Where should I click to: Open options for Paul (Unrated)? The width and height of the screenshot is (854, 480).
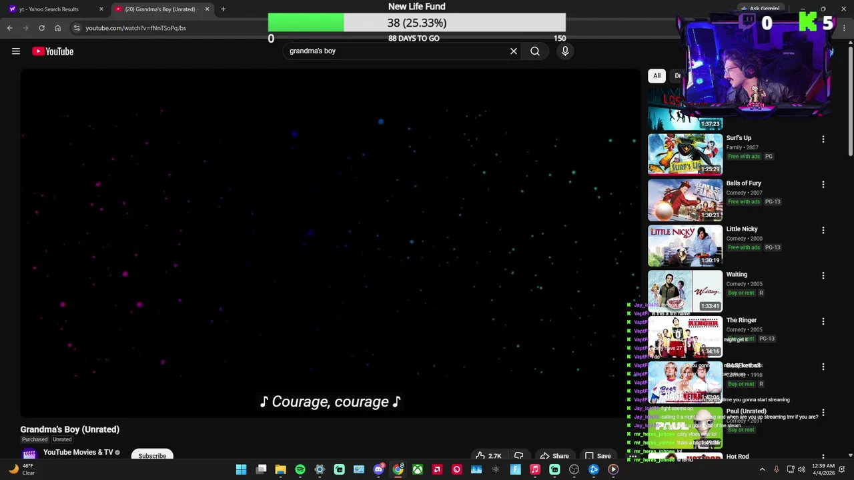point(823,413)
